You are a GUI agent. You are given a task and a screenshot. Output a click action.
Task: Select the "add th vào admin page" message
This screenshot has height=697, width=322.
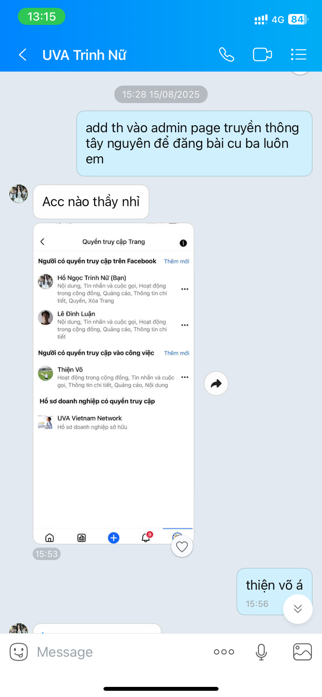point(194,144)
